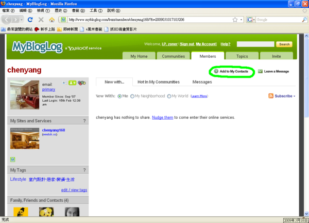The width and height of the screenshot is (309, 223).
Task: Open the Help menu (H)
Action: point(113,10)
